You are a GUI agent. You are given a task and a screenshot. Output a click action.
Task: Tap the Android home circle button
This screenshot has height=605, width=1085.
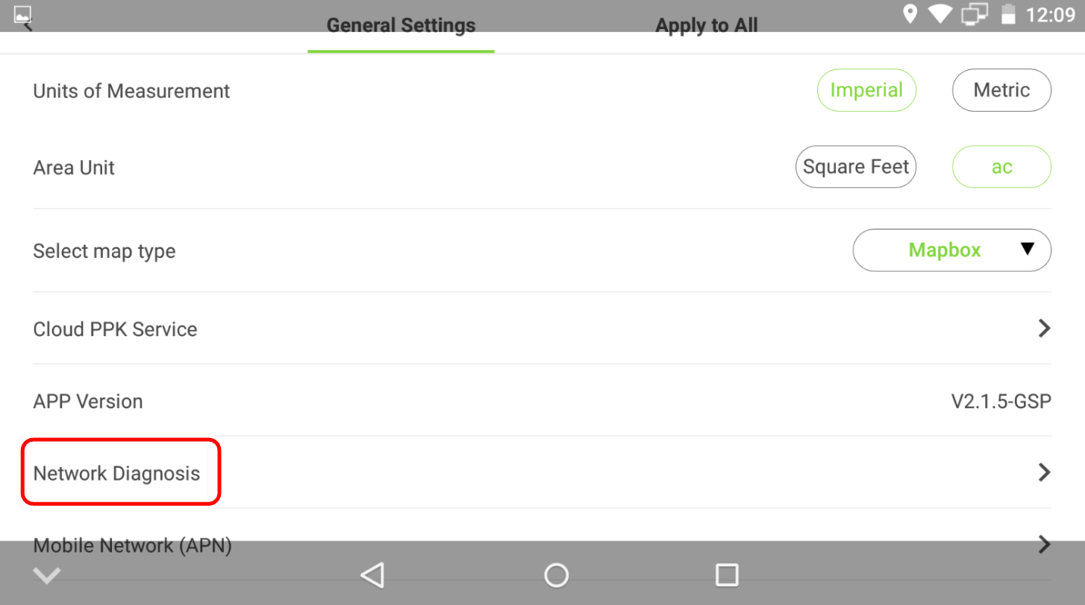[x=556, y=575]
